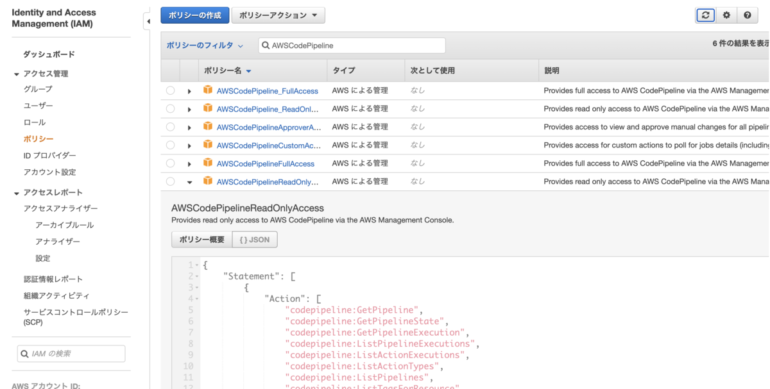
Task: Collapse the アクセスレポート sidebar section
Action: coord(16,193)
